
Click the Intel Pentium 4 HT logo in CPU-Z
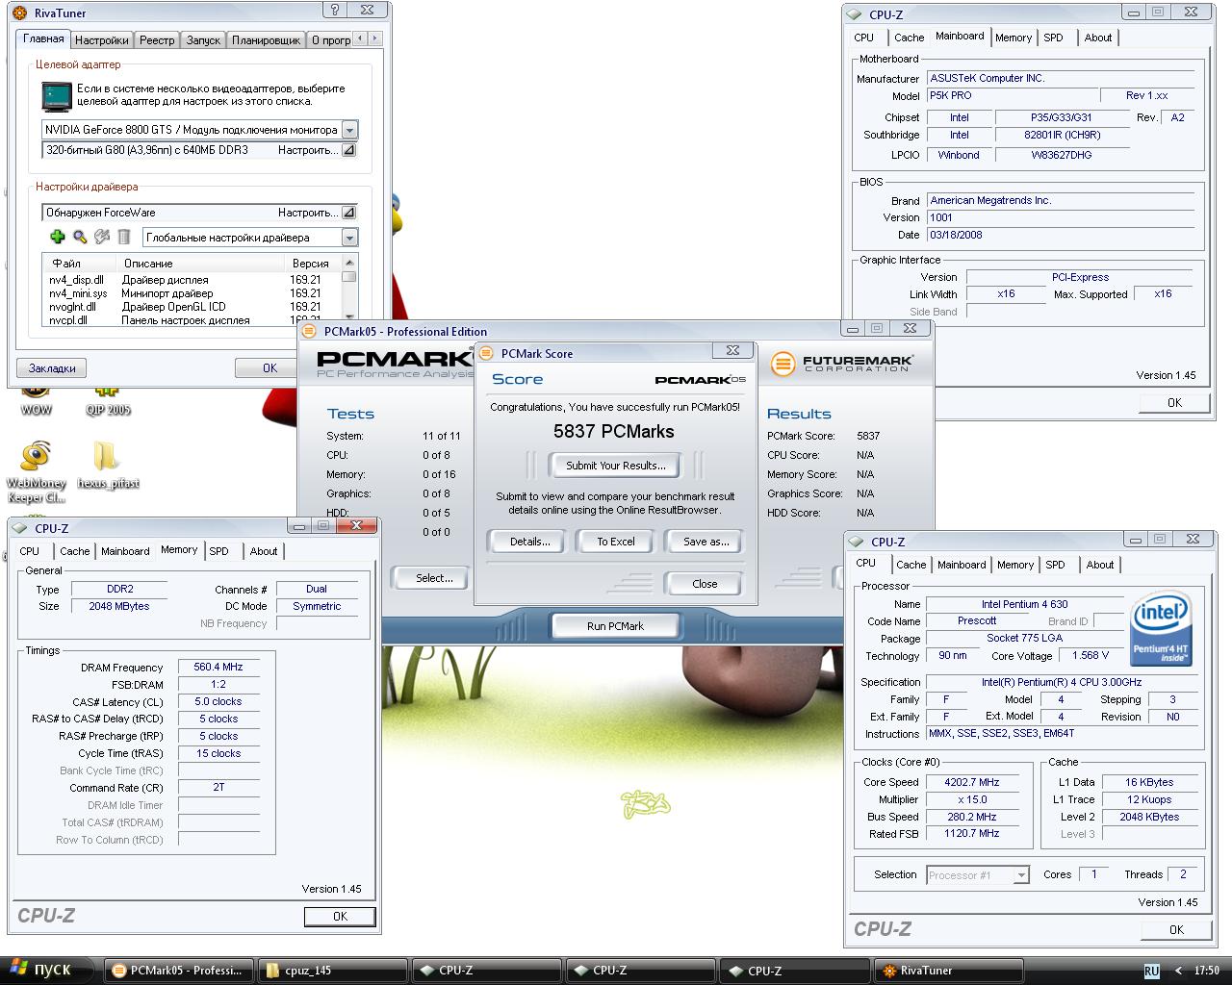click(1161, 628)
